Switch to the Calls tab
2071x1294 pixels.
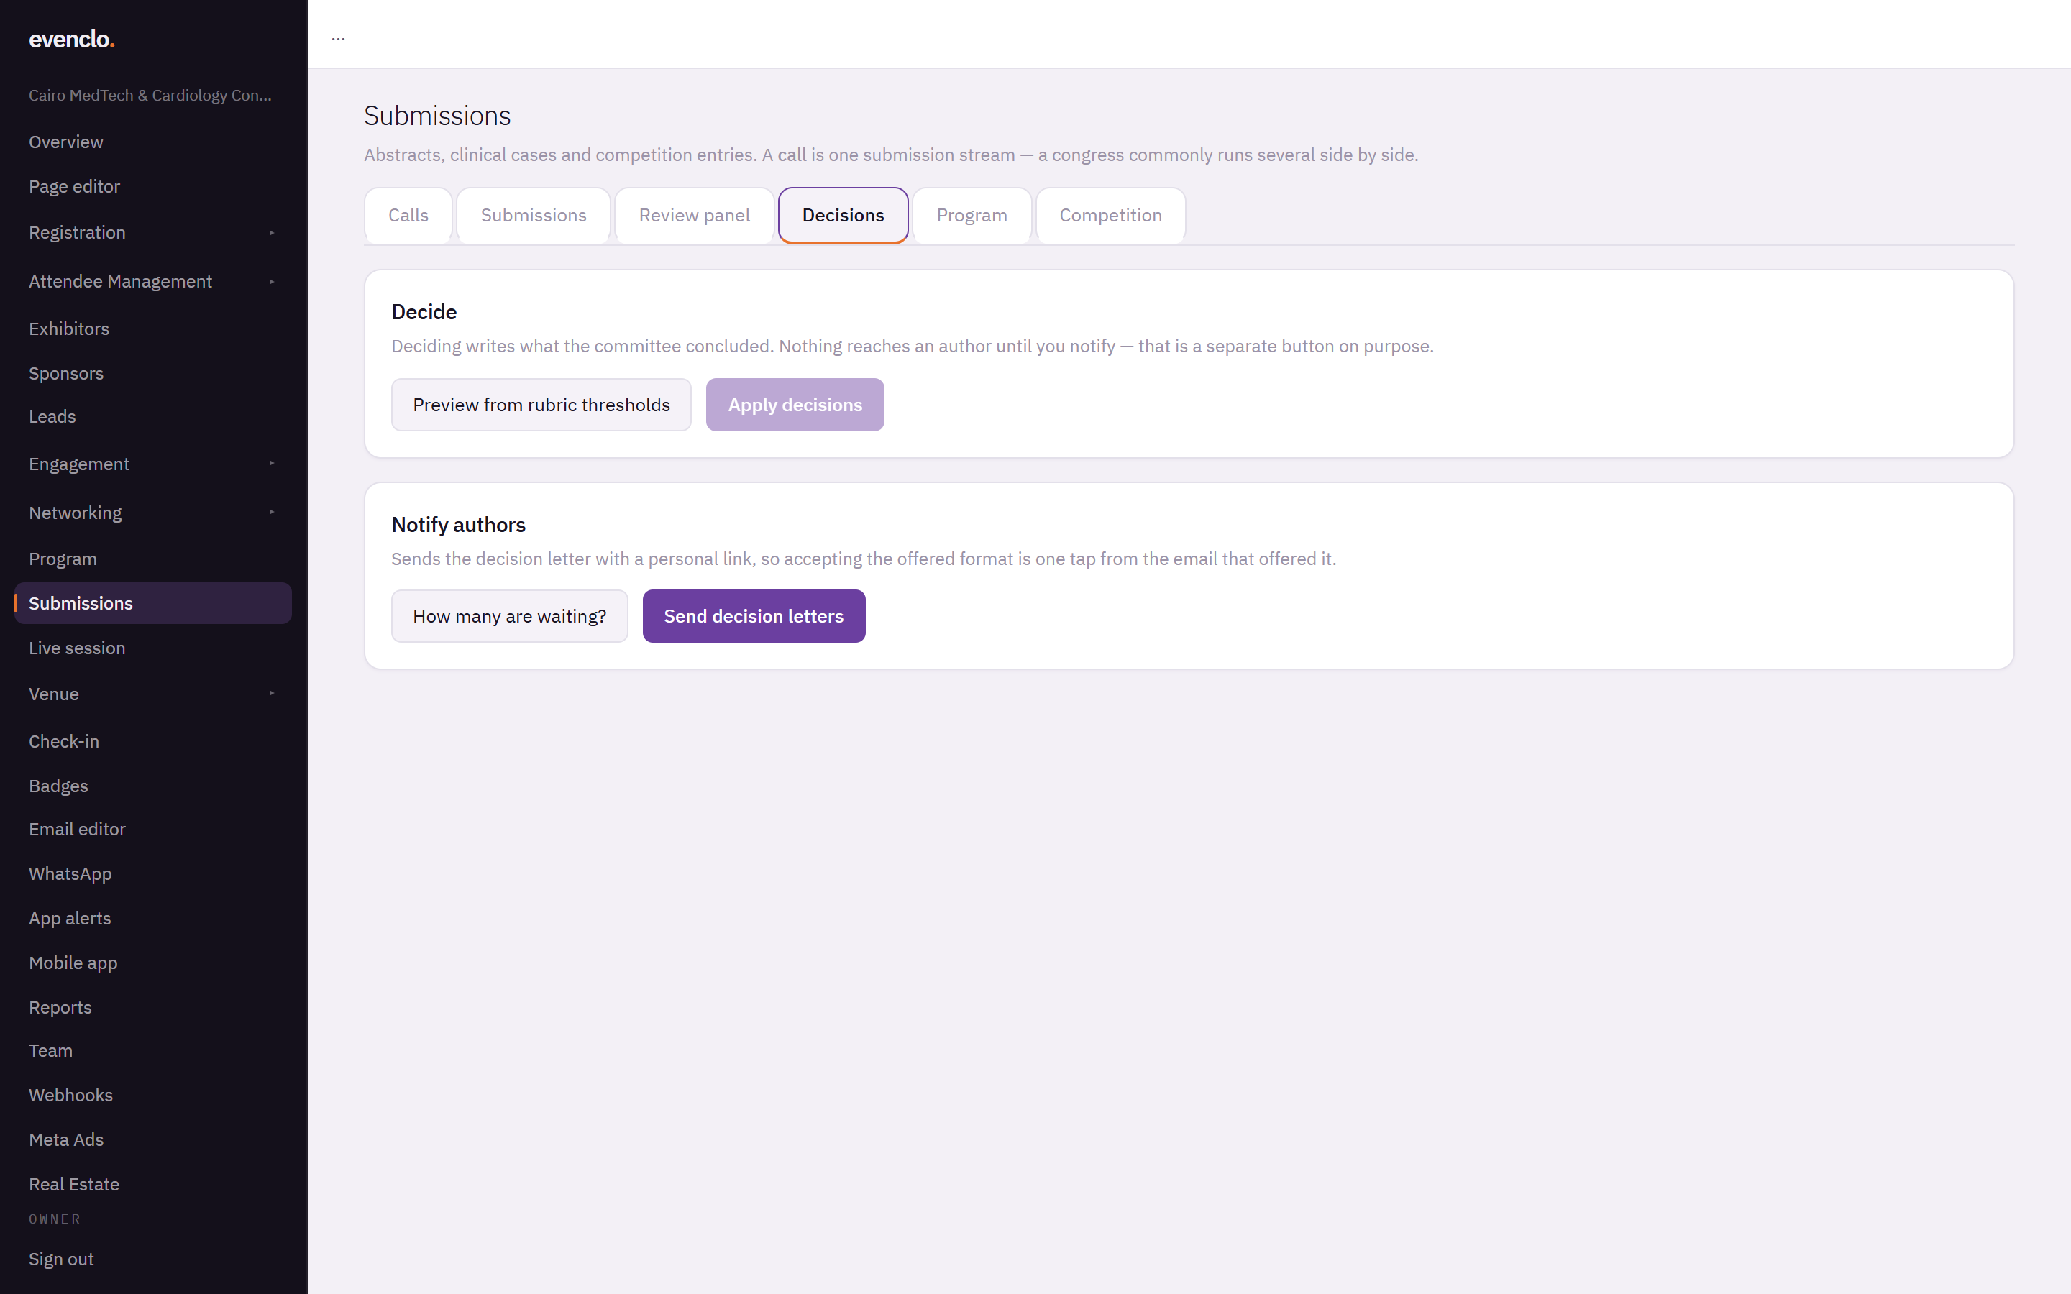pos(408,216)
